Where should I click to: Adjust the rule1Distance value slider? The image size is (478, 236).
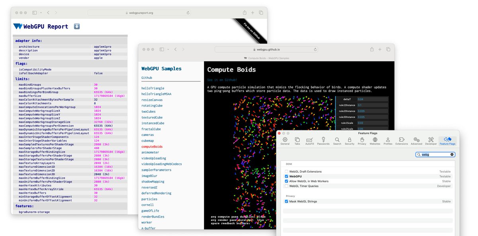tap(372, 105)
